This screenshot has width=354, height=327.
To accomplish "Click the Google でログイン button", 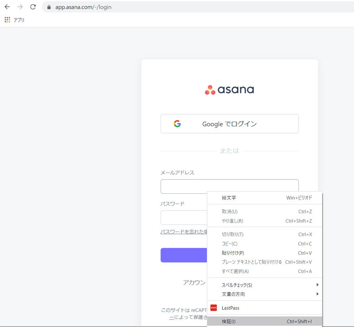I will pyautogui.click(x=229, y=124).
